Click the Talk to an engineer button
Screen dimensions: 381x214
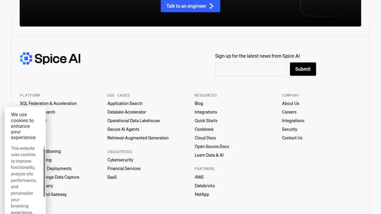(x=190, y=6)
